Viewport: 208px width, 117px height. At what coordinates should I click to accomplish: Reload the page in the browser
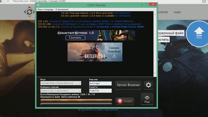(8, 1)
